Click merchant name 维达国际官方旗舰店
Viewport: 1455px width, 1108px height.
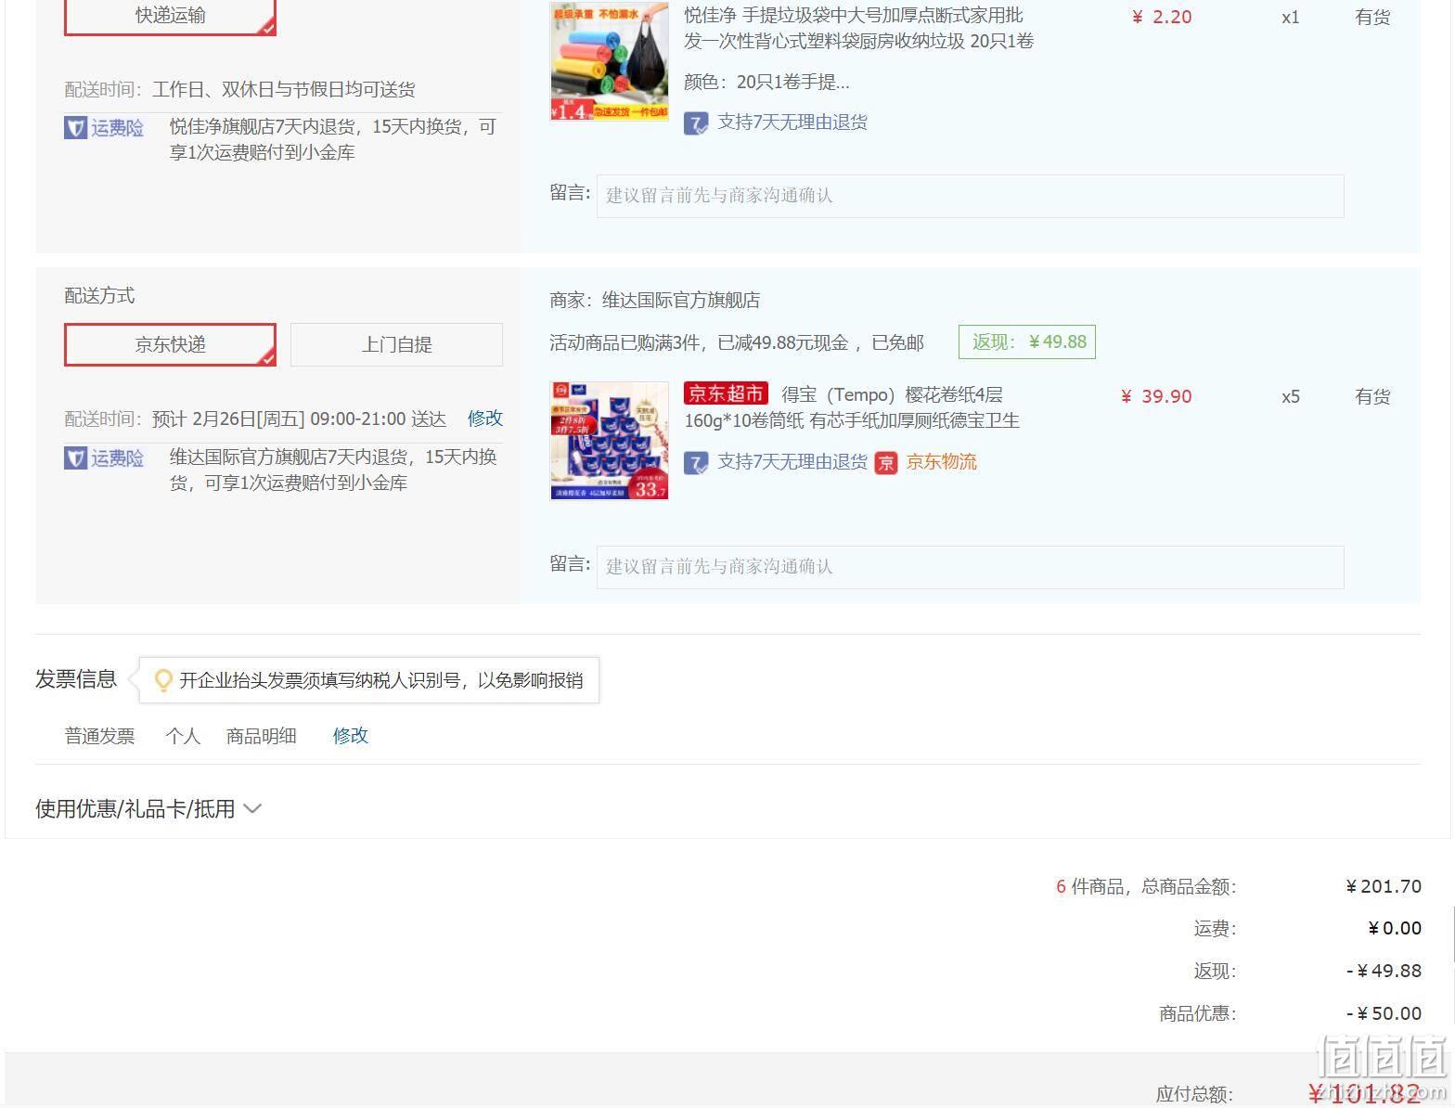[x=681, y=301]
